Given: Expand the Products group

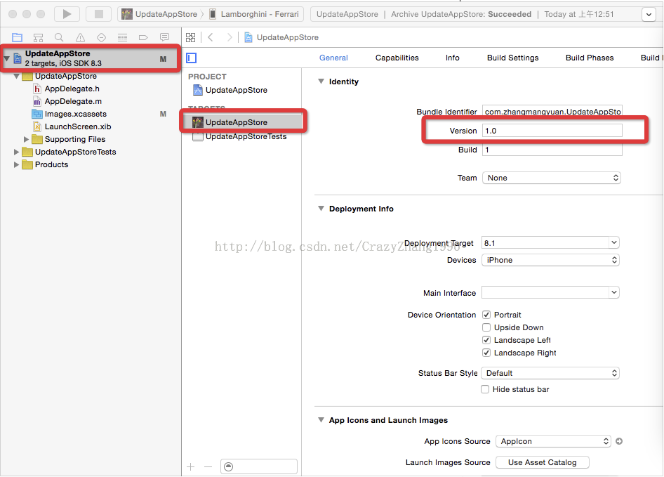Looking at the screenshot, I should [x=16, y=164].
